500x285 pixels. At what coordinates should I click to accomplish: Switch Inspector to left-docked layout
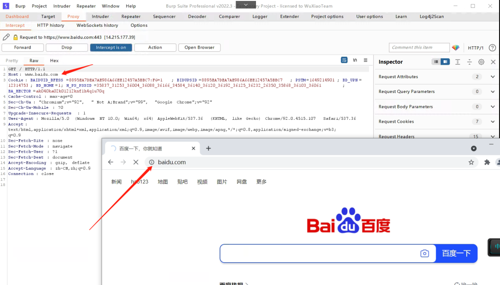click(436, 62)
